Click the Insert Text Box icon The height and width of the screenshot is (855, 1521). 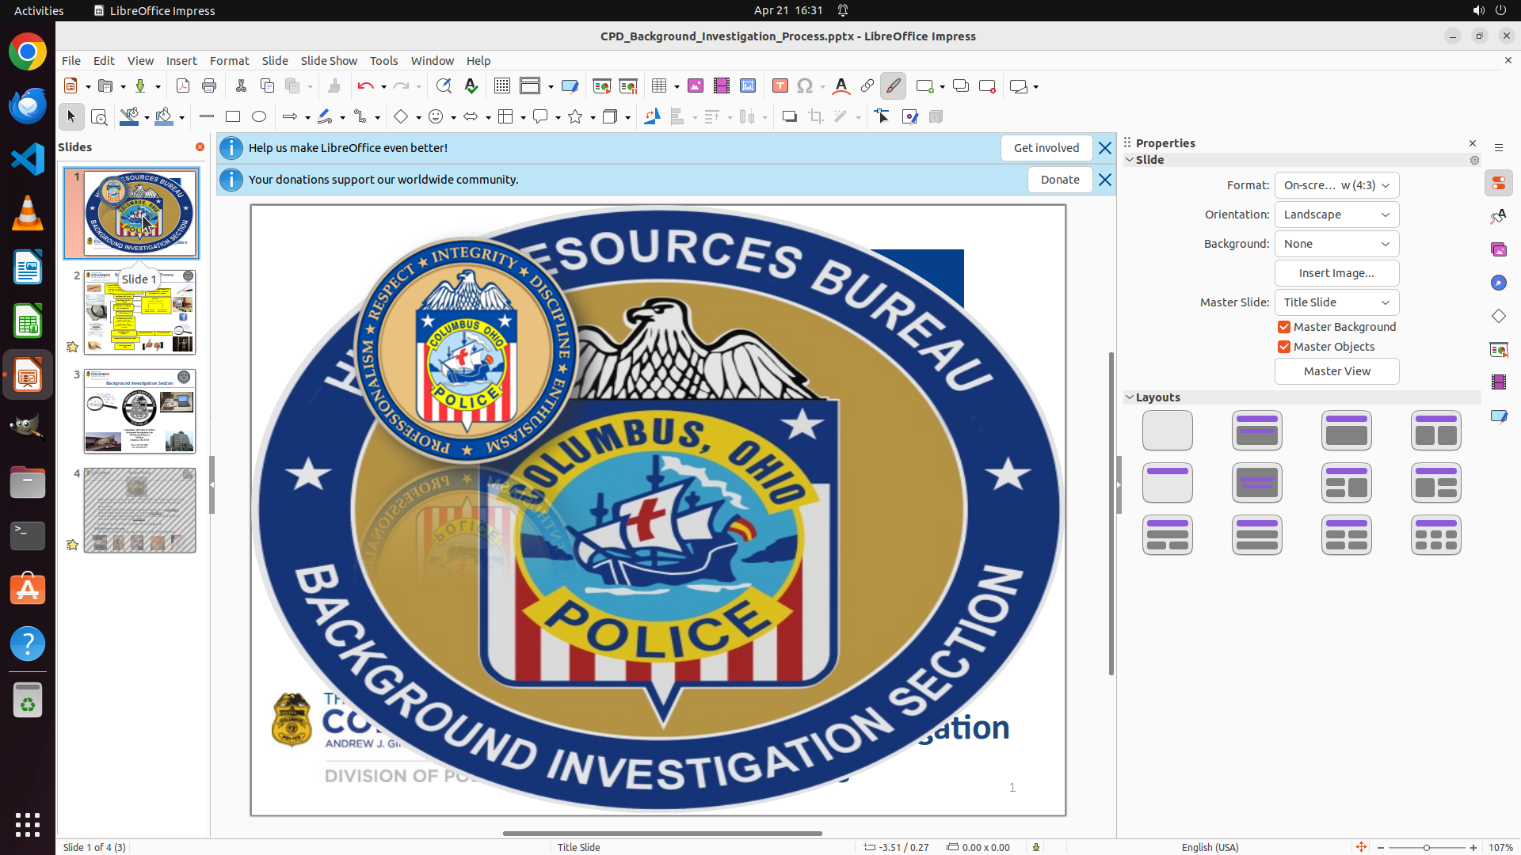[x=780, y=86]
